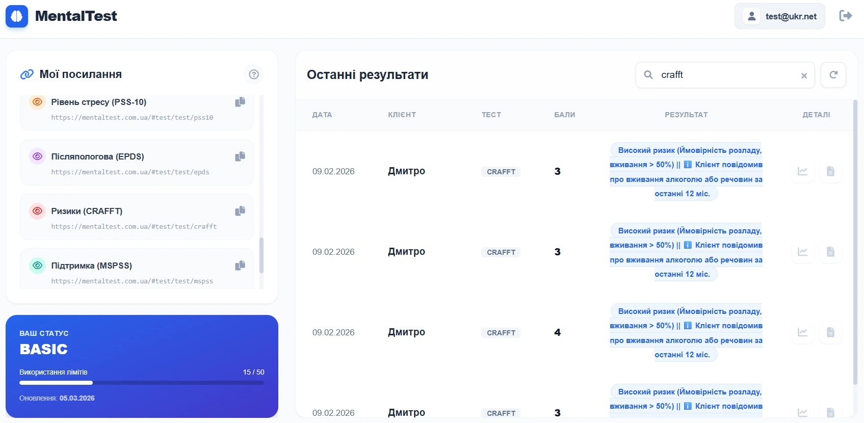Viewport: 864px width, 423px height.
Task: Open the chart icon in the first Дмитро row
Action: pos(802,171)
